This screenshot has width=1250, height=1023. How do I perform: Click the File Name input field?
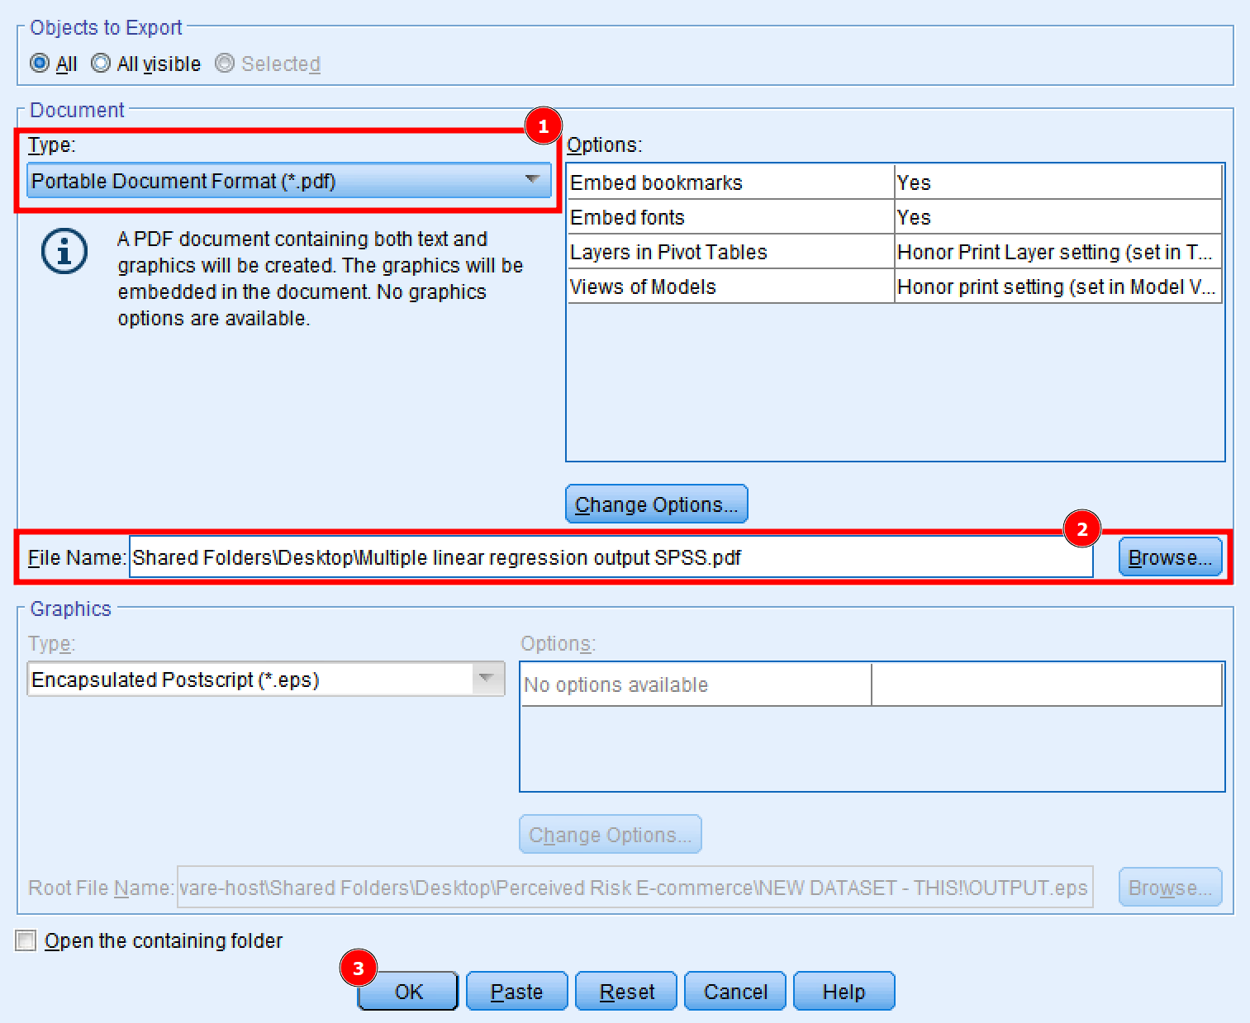(578, 556)
